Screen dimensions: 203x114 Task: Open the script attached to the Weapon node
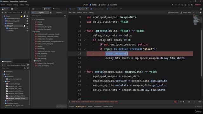coord(24,26)
